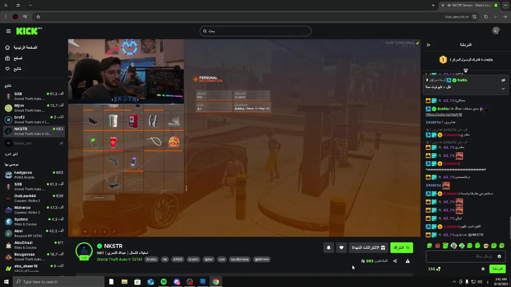Screen dimensions: 511x287
Task: Click the saudiarabia tag
Action: [x=240, y=259]
